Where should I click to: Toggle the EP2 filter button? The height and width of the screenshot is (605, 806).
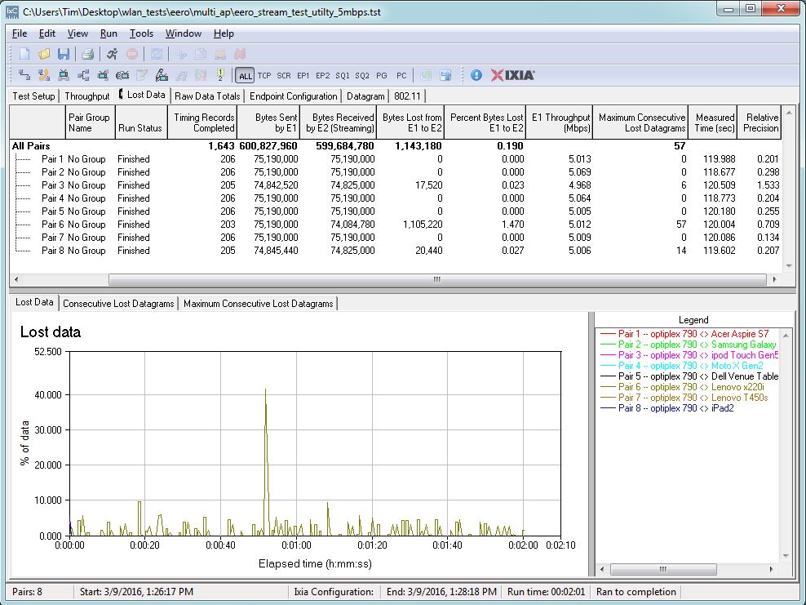pos(323,76)
